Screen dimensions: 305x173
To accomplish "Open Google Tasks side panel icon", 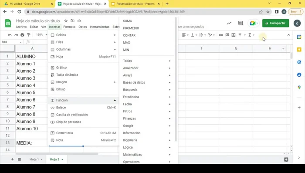I will point(299,62).
